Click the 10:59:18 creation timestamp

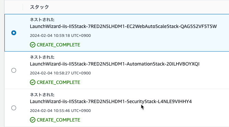click(60, 36)
